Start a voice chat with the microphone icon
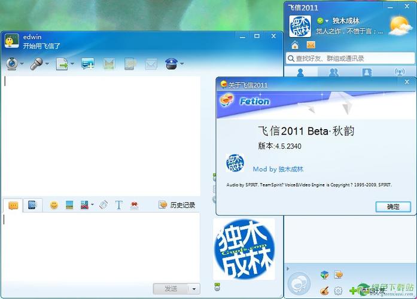The width and height of the screenshot is (417, 299). [x=36, y=64]
